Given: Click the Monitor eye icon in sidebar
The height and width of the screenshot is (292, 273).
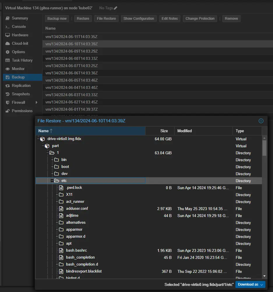Looking at the screenshot, I should 8,69.
